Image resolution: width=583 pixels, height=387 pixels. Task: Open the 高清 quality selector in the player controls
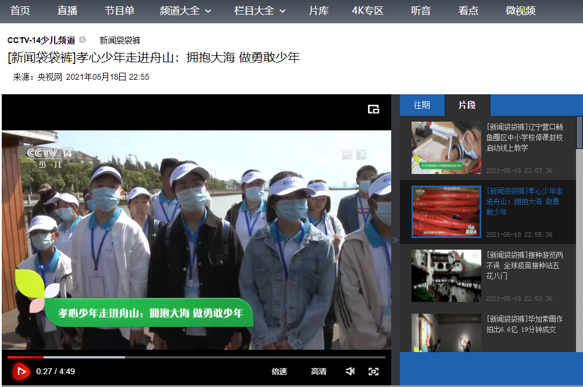click(319, 371)
